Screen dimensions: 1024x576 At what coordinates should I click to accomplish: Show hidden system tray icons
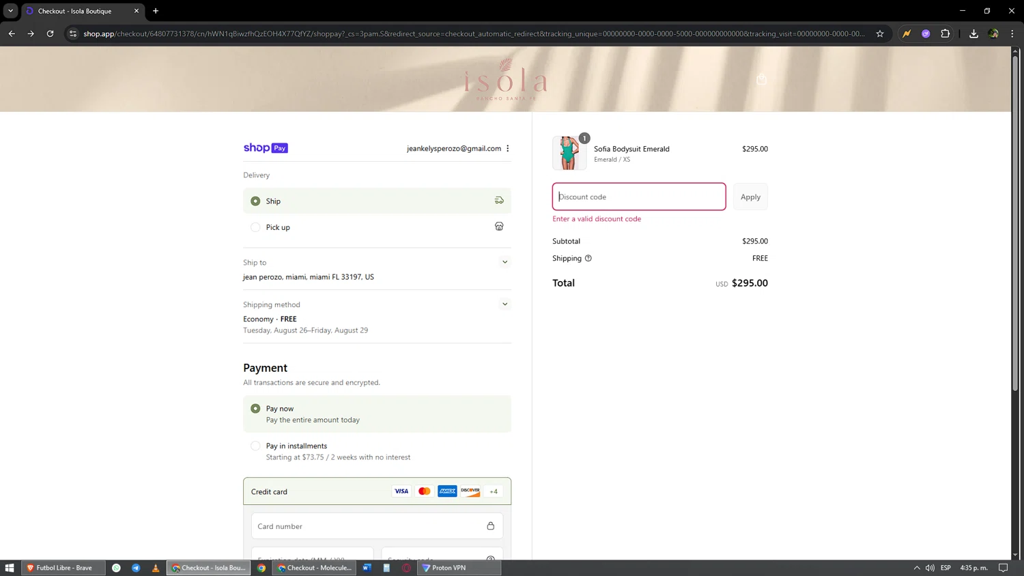[x=917, y=568]
